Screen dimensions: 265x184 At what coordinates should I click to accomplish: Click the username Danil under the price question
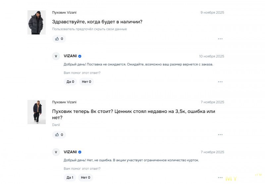pyautogui.click(x=56, y=125)
